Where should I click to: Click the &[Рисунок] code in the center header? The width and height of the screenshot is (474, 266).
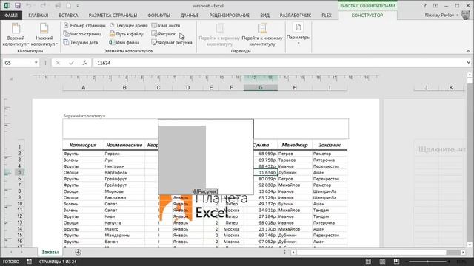[x=206, y=191]
